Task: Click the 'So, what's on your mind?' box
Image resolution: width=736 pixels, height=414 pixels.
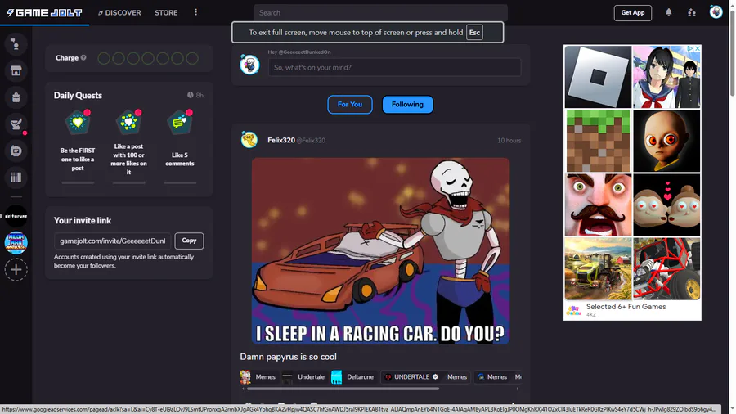Action: 394,67
